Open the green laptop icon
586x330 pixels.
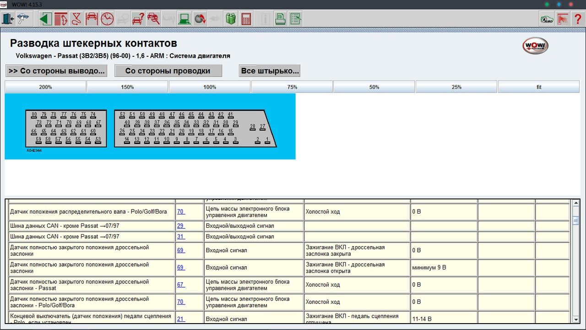tap(184, 19)
